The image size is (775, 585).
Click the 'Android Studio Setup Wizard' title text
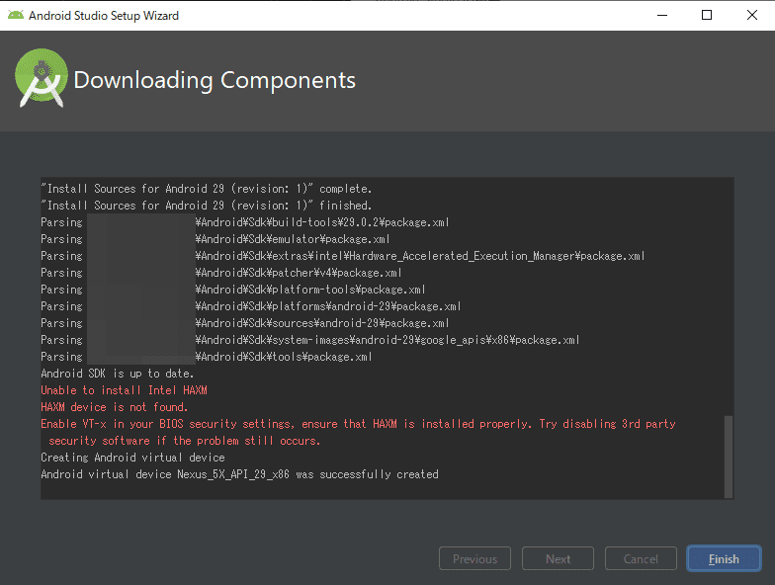[104, 16]
